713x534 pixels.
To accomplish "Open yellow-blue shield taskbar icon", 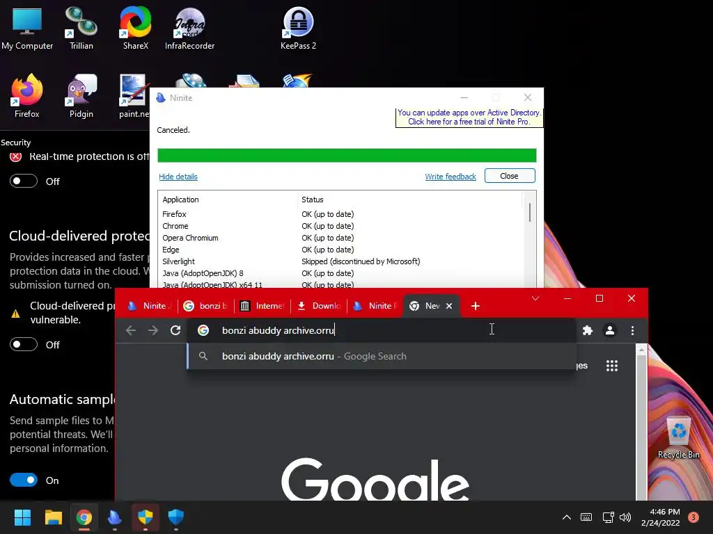I will click(145, 517).
